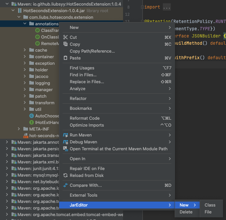Click the cache folder icon
This screenshot has height=220, width=226.
32,50
